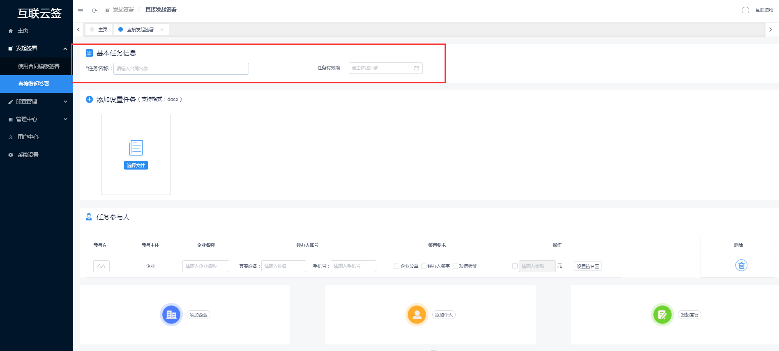This screenshot has height=351, width=779.
Task: Click the green 发起签署 sign icon
Action: coord(662,315)
